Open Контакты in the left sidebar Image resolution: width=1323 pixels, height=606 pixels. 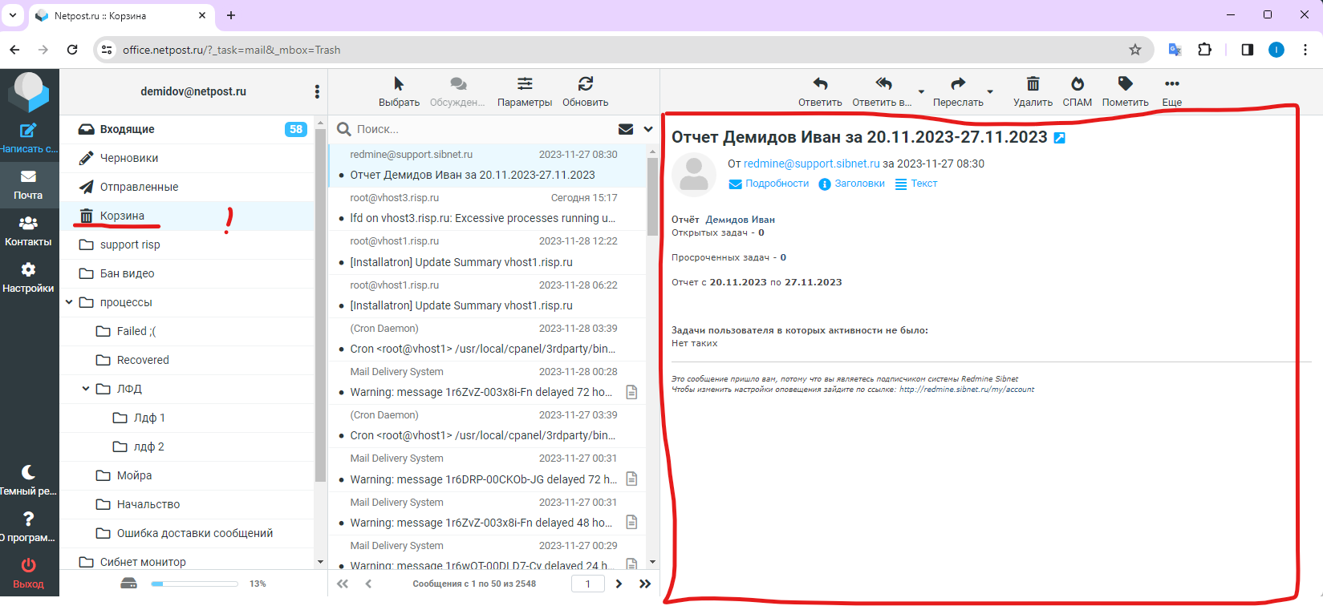[28, 231]
